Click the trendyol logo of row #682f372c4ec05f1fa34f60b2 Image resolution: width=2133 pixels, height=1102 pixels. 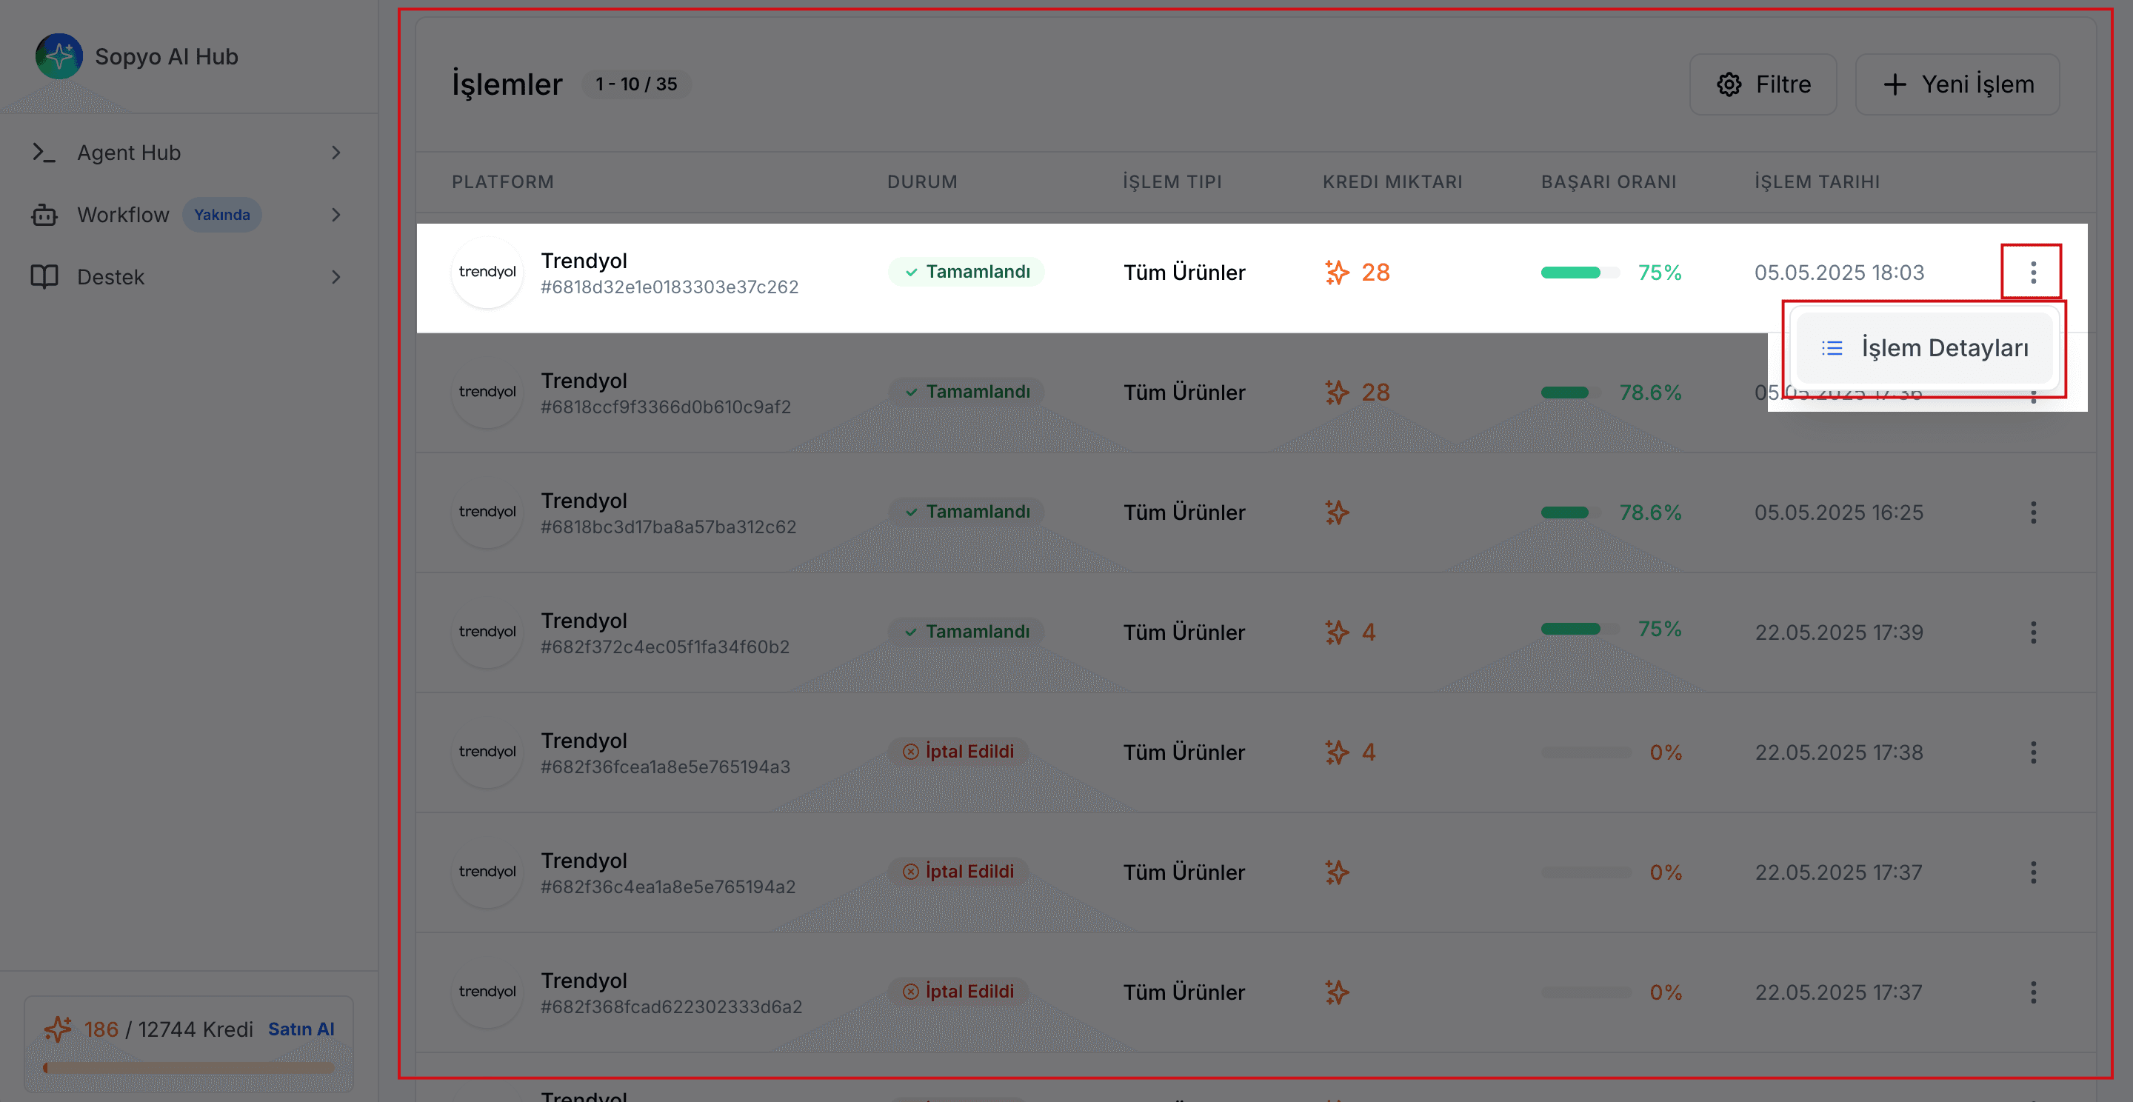[x=487, y=632]
